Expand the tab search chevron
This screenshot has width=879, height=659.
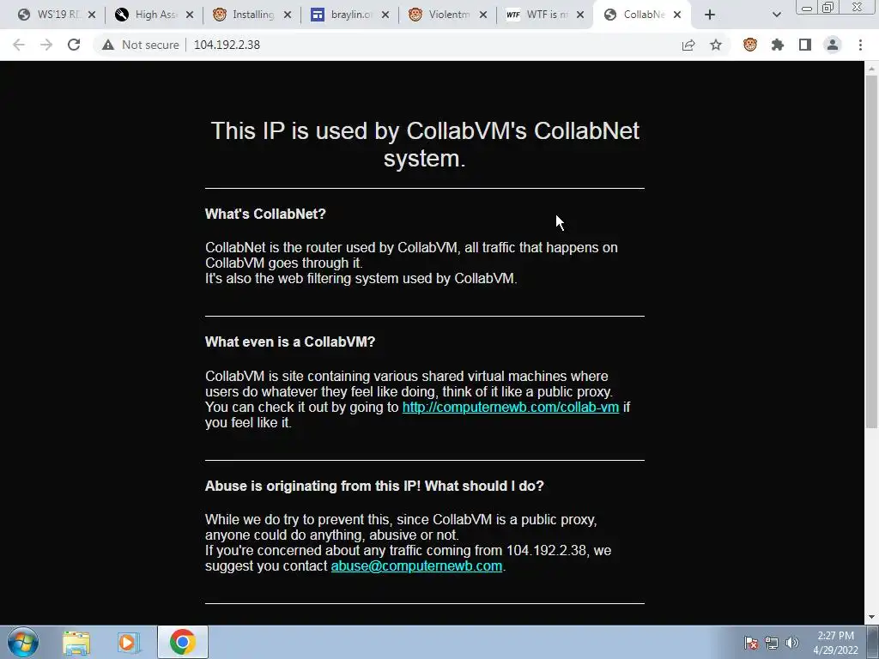[776, 15]
